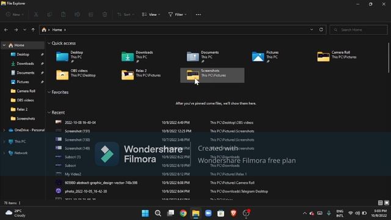This screenshot has width=391, height=220.
Task: Click the Rename toolbar icon
Action: click(78, 15)
